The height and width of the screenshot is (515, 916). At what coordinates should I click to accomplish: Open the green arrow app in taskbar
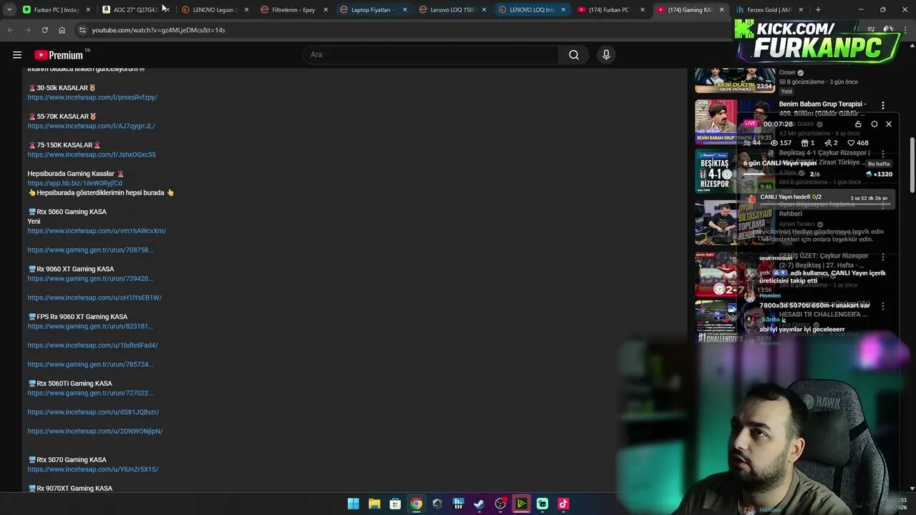pos(521,504)
